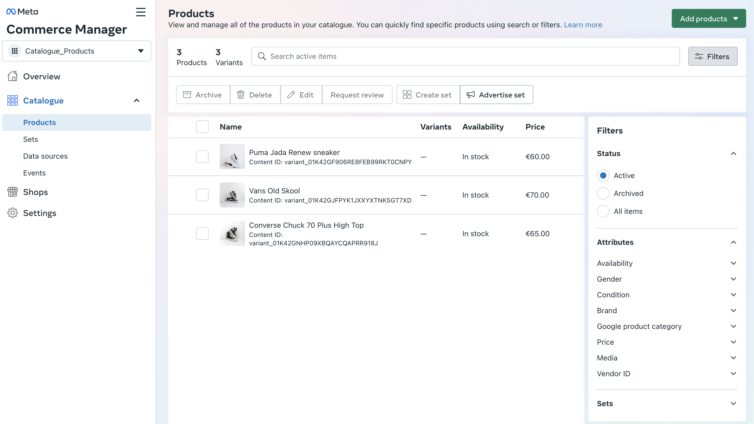Select the Archive icon in toolbar
The image size is (754, 424).
187,95
